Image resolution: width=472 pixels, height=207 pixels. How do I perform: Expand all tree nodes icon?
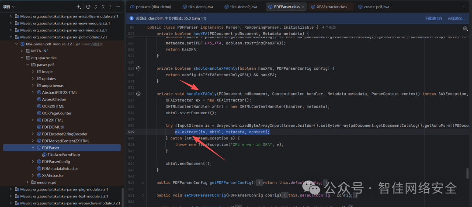(96, 7)
